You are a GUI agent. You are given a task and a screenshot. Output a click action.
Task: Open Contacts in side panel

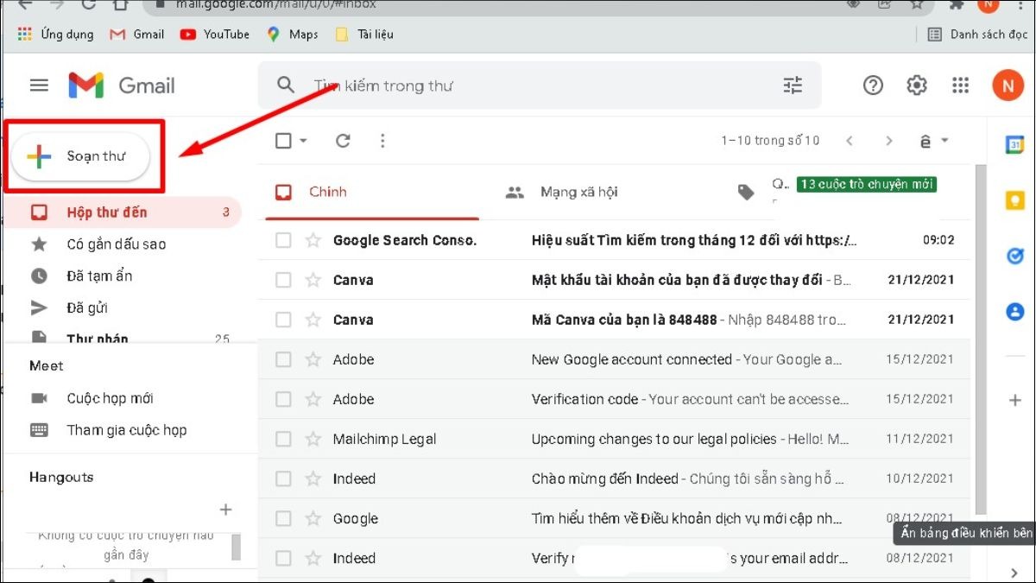pyautogui.click(x=1014, y=311)
